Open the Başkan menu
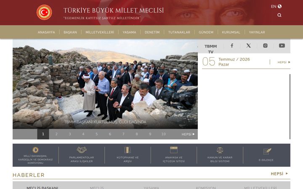This screenshot has height=189, width=303. coord(70,32)
